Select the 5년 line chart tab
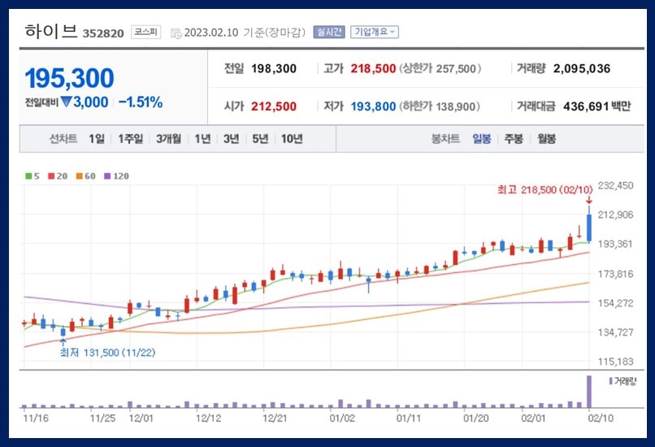The image size is (655, 447). (260, 139)
